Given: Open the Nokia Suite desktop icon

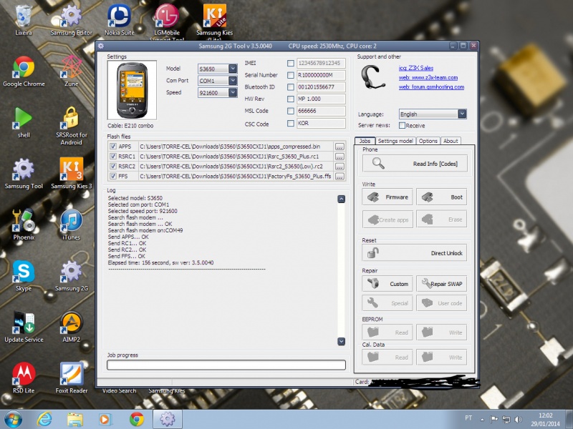Looking at the screenshot, I should (119, 20).
